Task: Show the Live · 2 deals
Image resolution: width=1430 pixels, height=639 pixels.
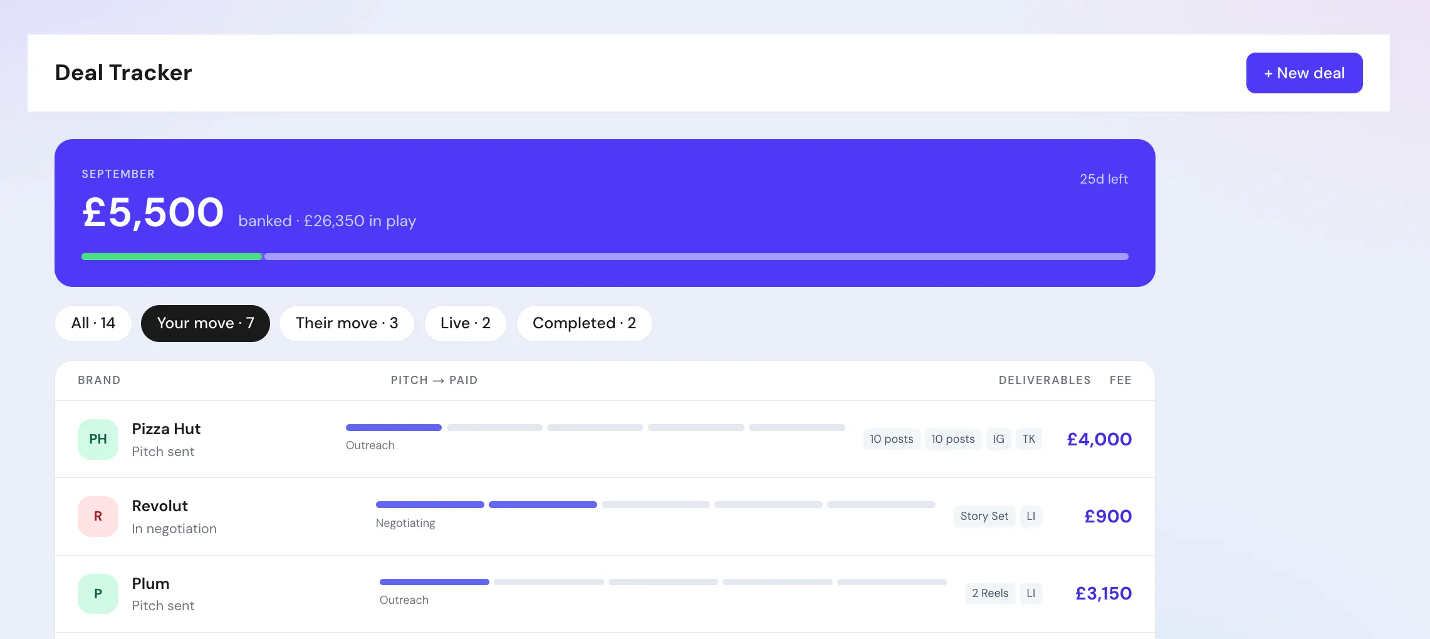Action: click(465, 323)
